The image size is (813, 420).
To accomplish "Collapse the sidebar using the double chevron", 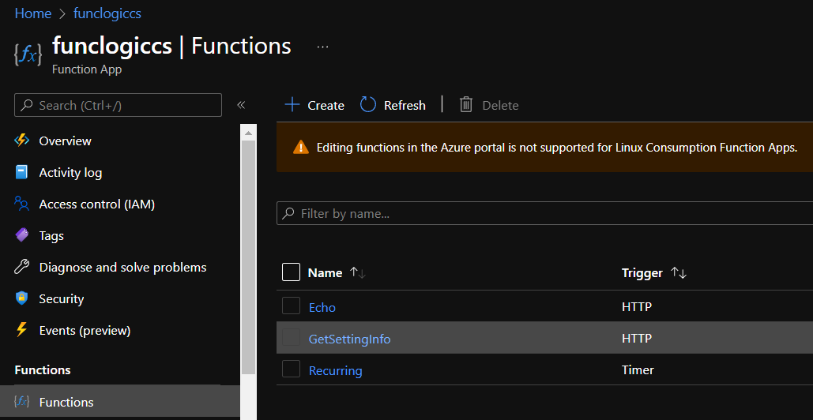I will tap(241, 105).
